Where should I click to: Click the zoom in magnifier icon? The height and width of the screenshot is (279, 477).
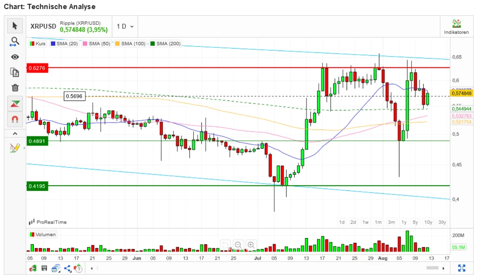click(x=251, y=245)
